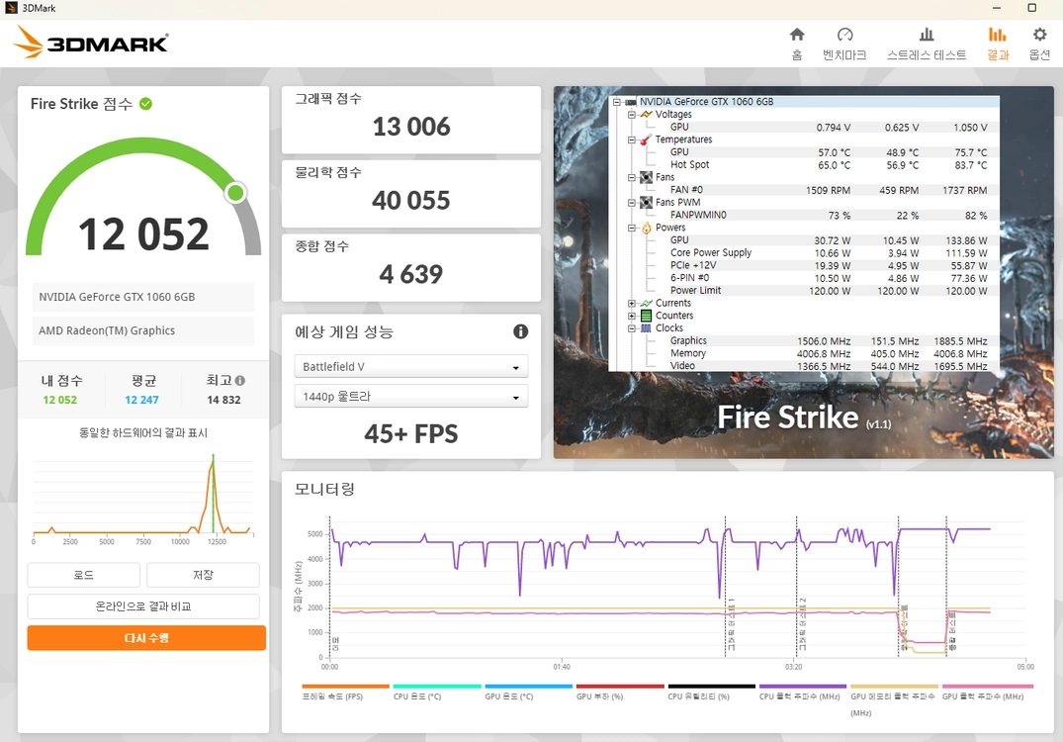Click the Fans icon in sensor tree
The image size is (1063, 742).
tap(646, 177)
